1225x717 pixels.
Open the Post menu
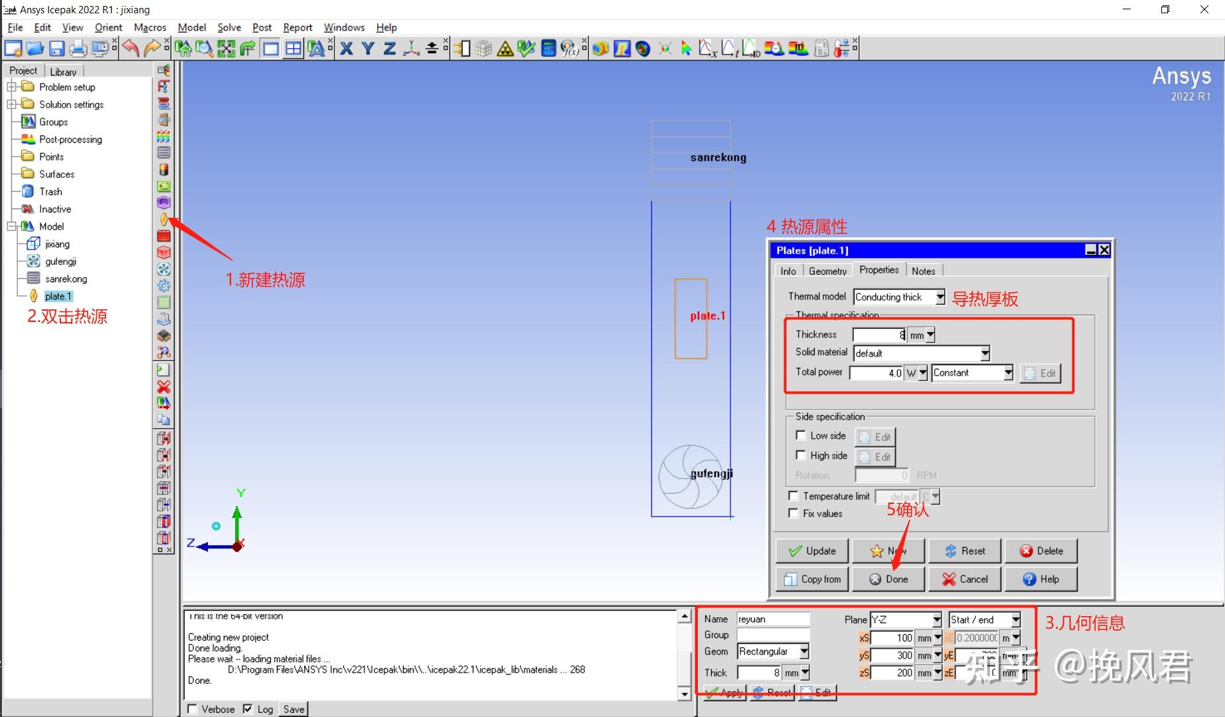coord(262,27)
